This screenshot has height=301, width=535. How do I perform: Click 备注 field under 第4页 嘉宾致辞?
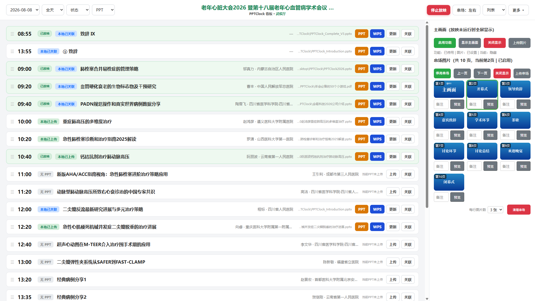coord(441,135)
